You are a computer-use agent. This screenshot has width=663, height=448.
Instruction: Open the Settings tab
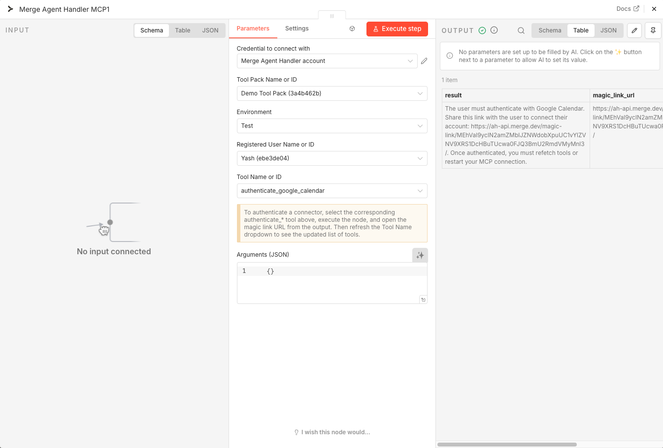pyautogui.click(x=297, y=29)
